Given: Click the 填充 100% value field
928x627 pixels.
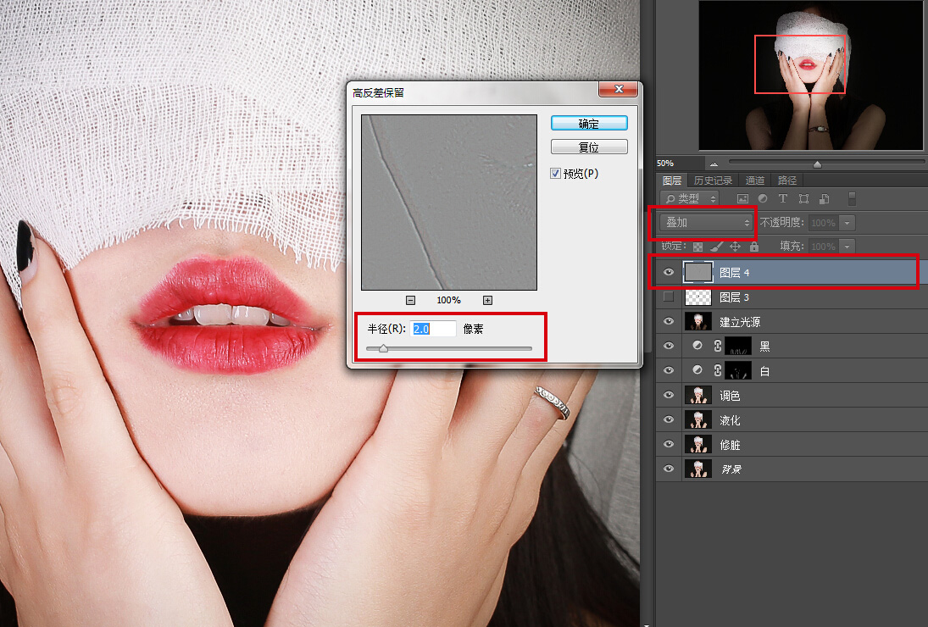Looking at the screenshot, I should point(824,246).
